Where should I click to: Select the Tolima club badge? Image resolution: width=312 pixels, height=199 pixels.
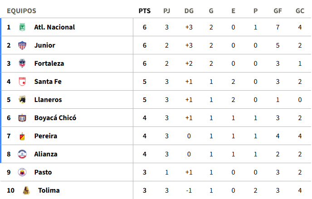(26, 190)
